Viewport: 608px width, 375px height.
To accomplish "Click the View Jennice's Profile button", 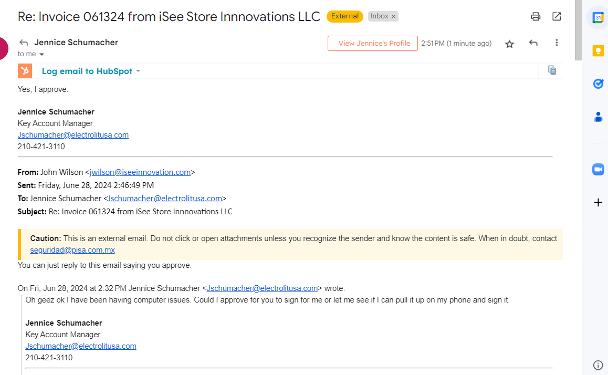I will (x=373, y=44).
